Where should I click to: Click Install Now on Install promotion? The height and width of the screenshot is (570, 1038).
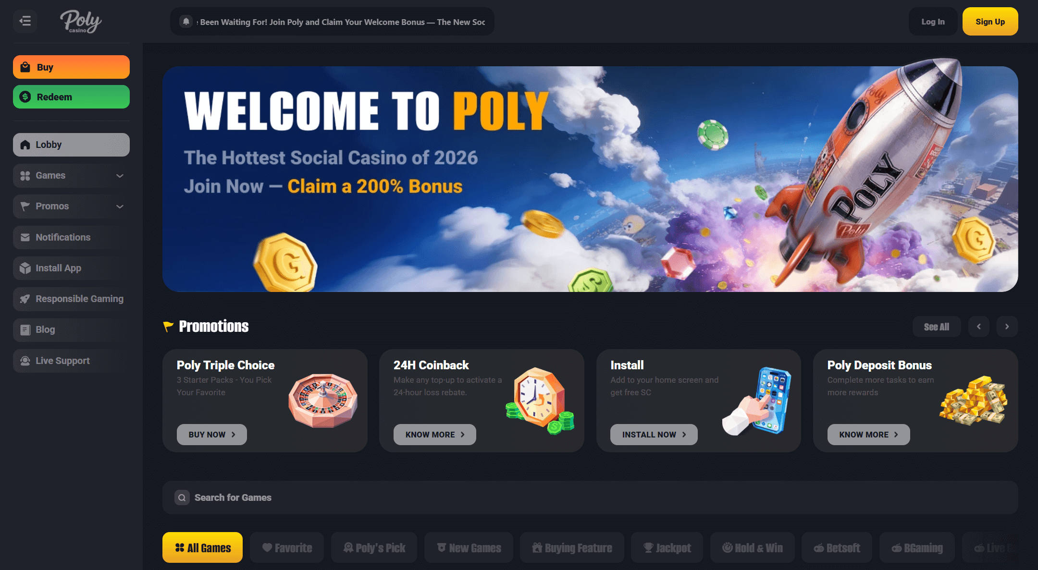click(x=654, y=435)
